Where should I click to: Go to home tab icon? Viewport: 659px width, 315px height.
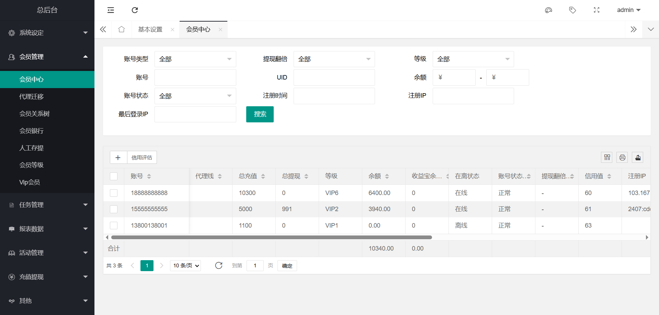coord(121,29)
